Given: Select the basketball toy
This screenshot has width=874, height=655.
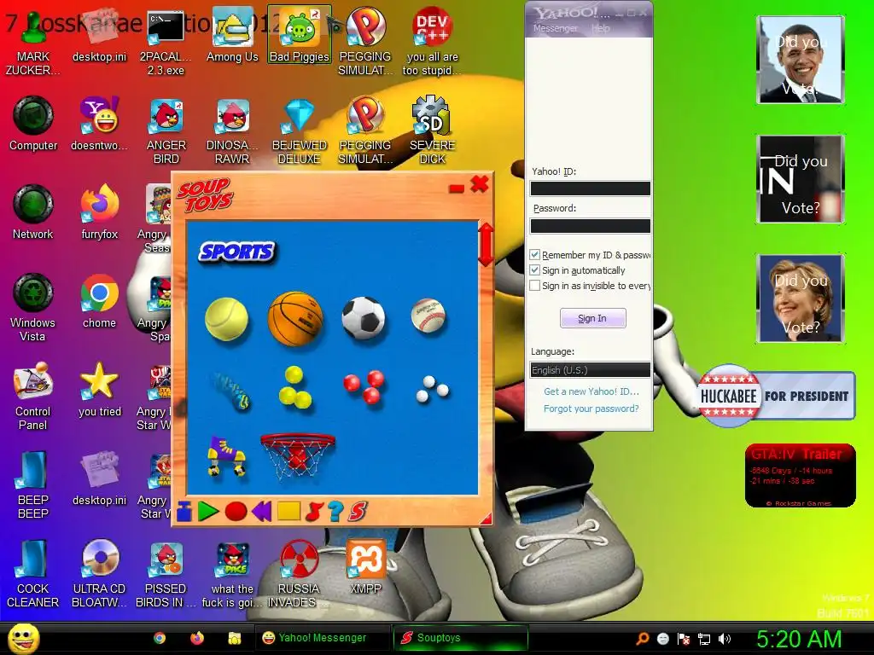Looking at the screenshot, I should tap(295, 319).
